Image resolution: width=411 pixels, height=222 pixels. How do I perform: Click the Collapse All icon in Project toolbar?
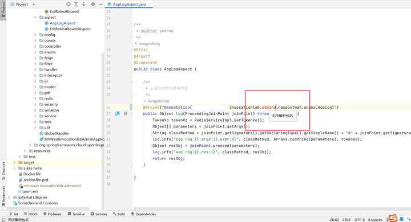(x=83, y=4)
